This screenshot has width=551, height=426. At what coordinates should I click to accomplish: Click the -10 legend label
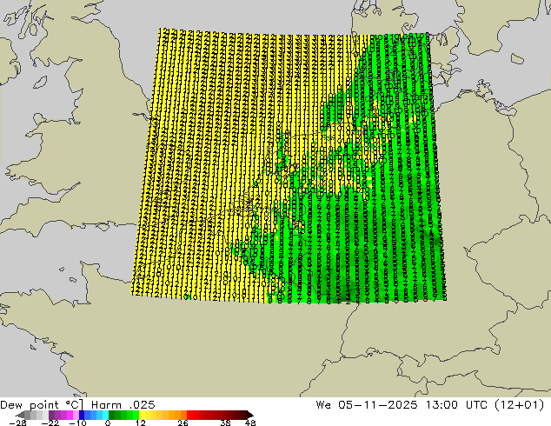point(78,423)
